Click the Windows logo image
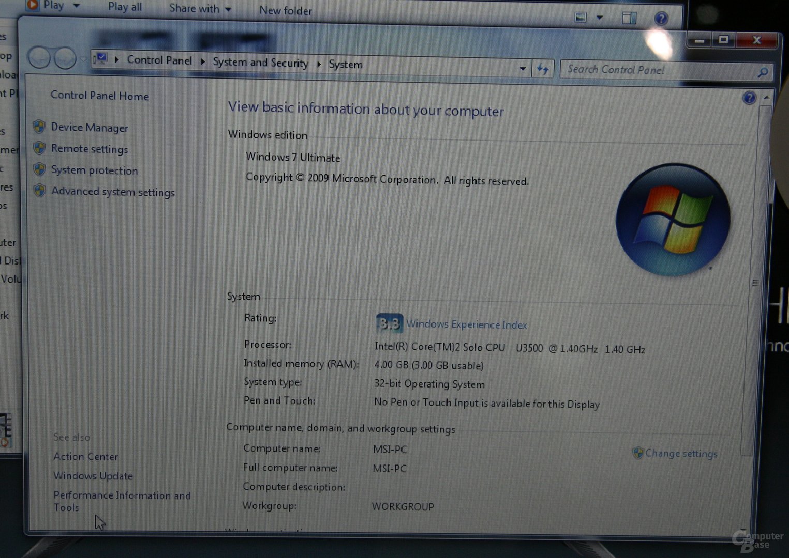789x558 pixels. (673, 220)
